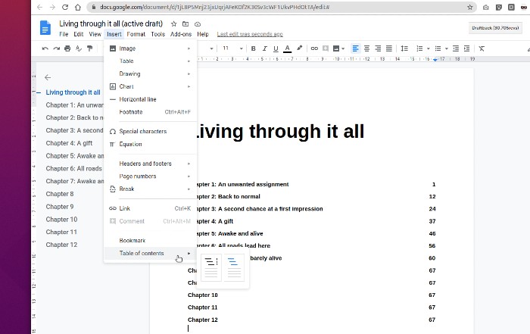Click the Bulleted list icon
The height and width of the screenshot is (334, 530).
click(x=438, y=48)
